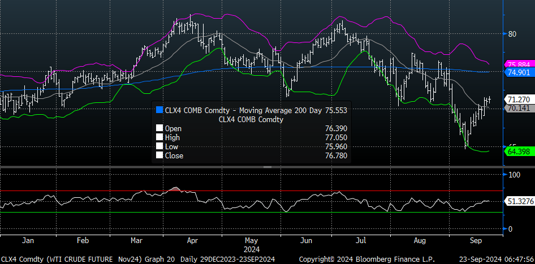Select the gray 70.141 middle band label
535x264 pixels.
pos(519,108)
